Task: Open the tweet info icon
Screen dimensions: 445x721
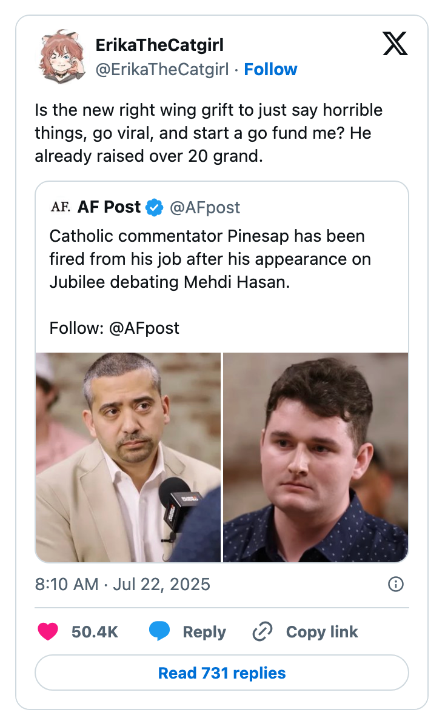Action: click(395, 584)
